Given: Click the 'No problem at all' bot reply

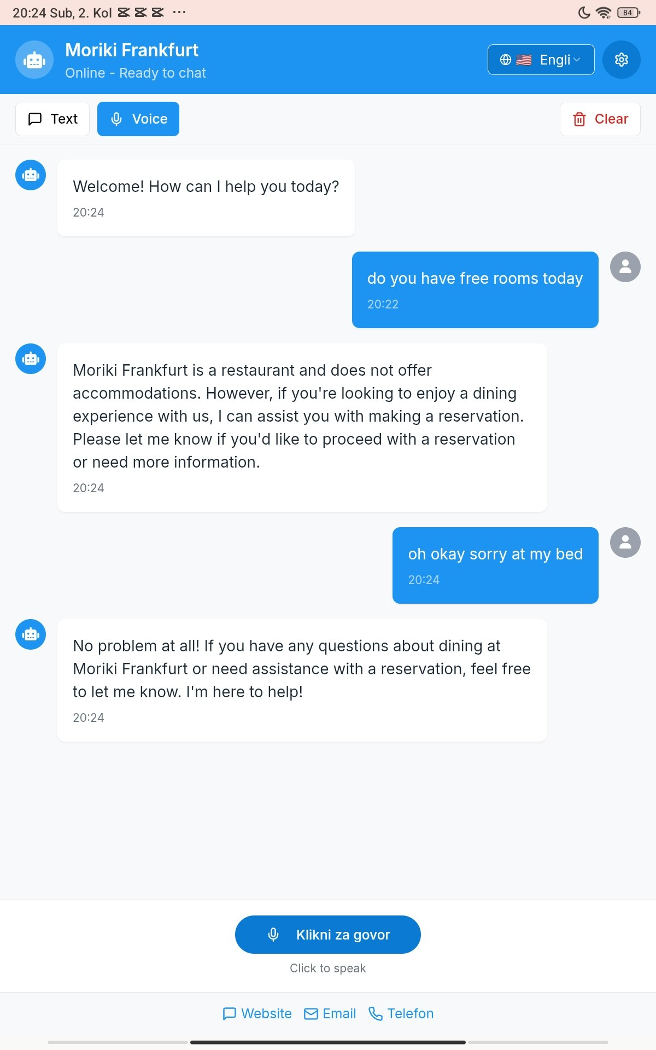Looking at the screenshot, I should pos(302,680).
